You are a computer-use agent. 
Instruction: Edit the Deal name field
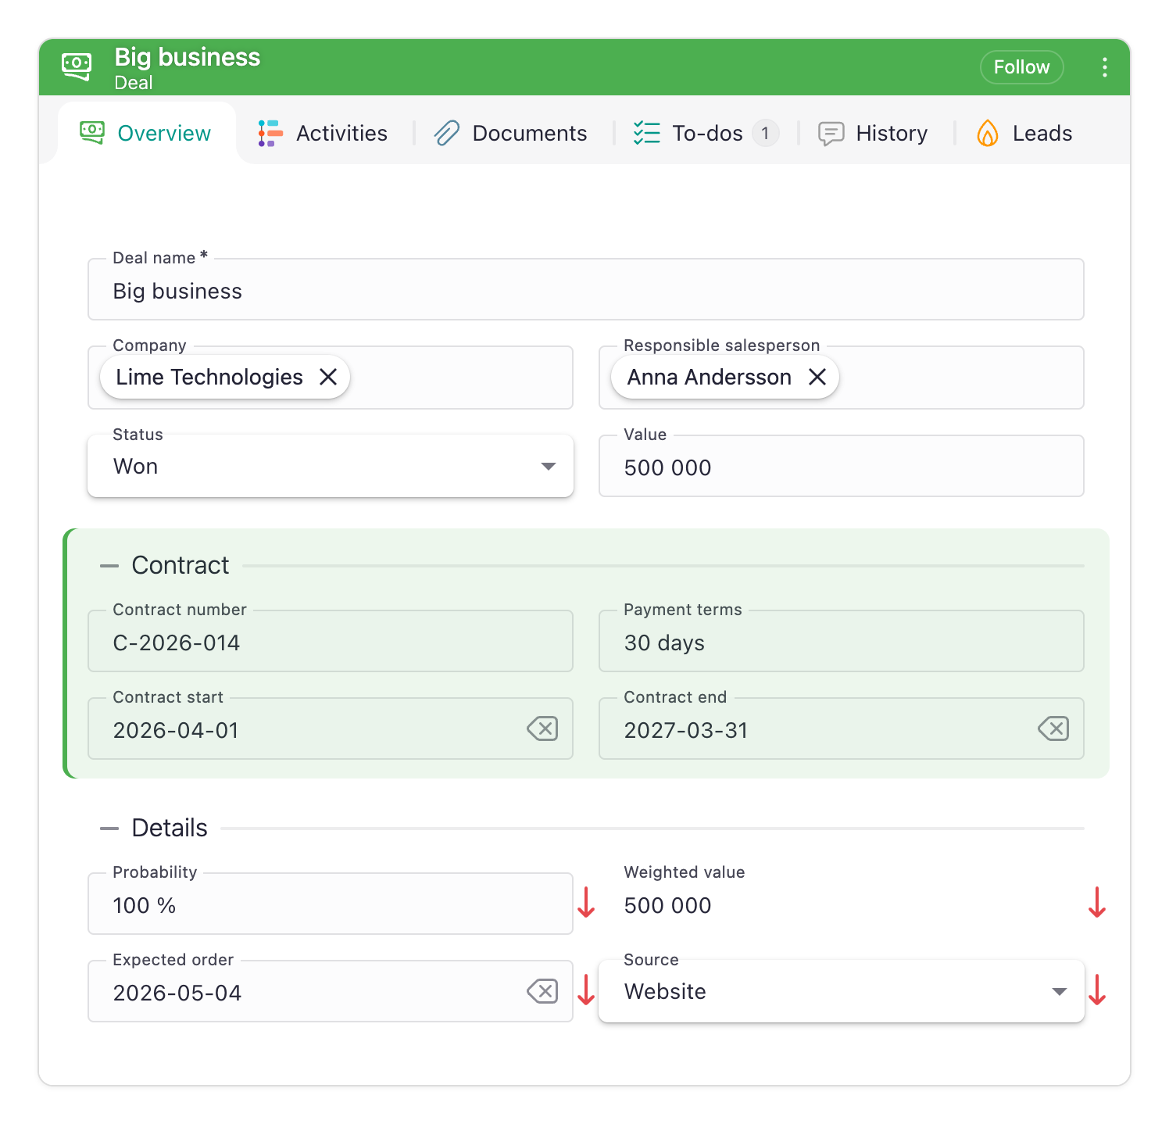point(586,290)
